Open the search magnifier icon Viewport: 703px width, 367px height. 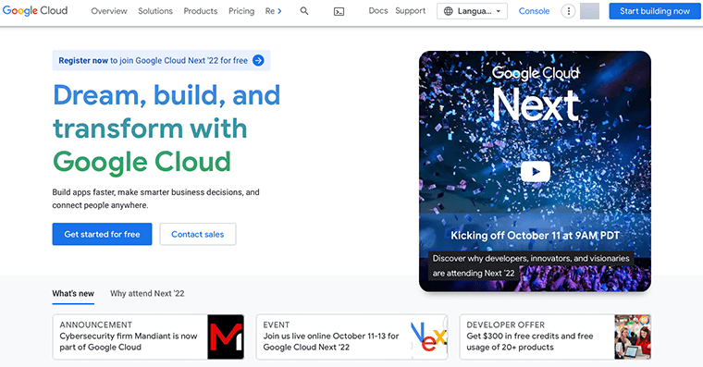click(304, 11)
